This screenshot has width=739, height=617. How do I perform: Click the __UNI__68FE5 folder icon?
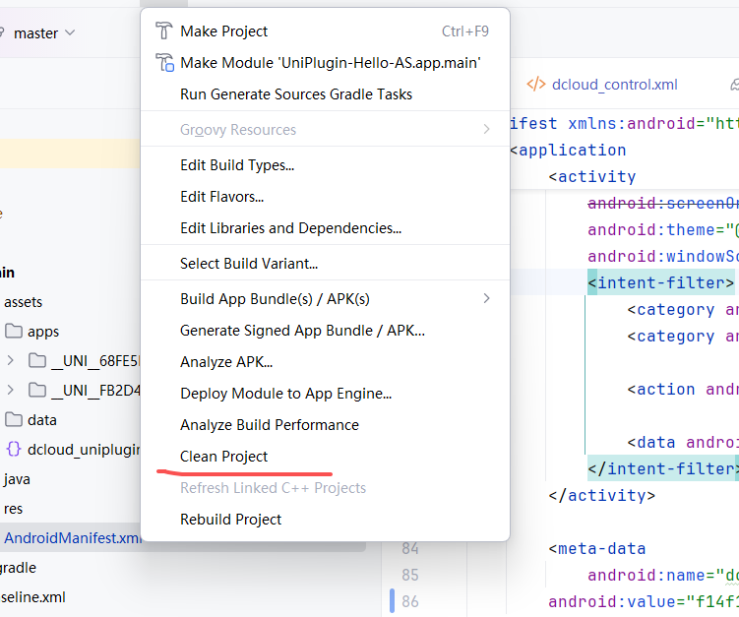tap(37, 360)
